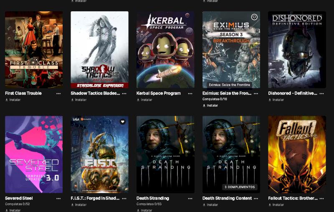Open the Shadow Tactics Aiko's Choice cover art

(x=99, y=50)
